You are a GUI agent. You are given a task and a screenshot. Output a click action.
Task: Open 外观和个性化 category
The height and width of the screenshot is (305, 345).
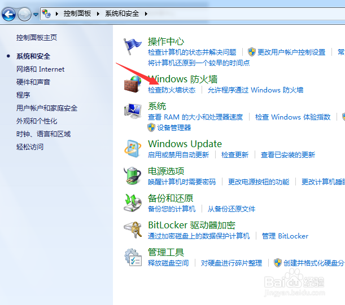pos(37,121)
